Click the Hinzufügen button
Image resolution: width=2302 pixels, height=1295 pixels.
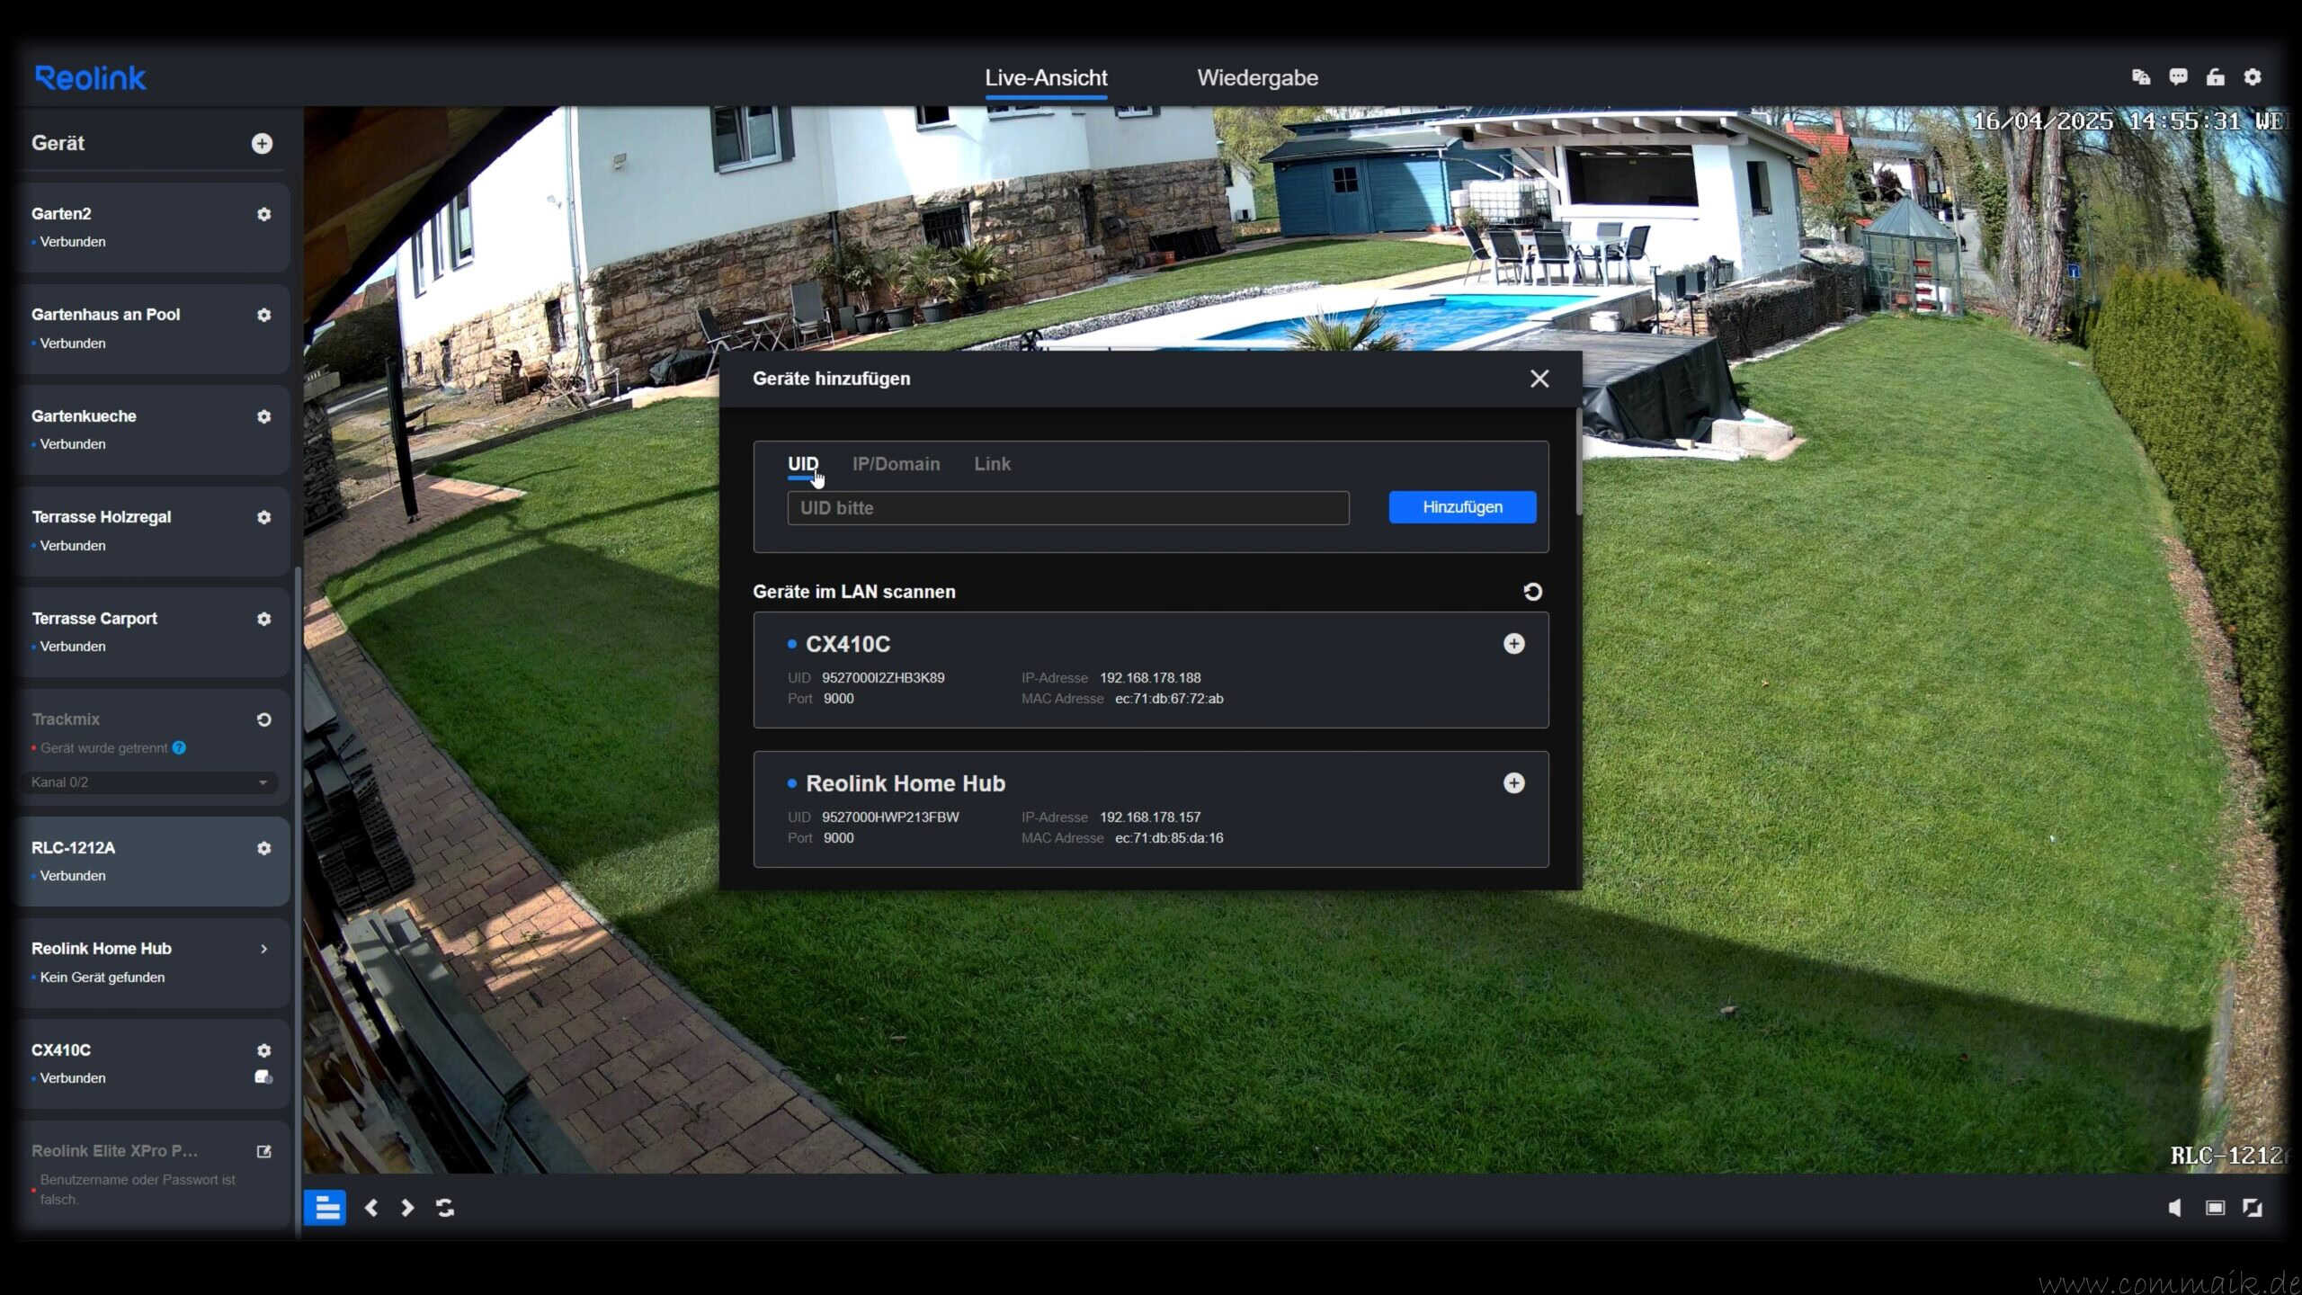point(1462,507)
